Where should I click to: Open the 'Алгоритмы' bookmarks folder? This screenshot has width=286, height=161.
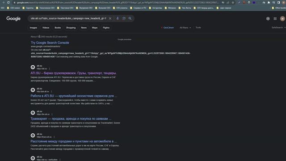156,8
